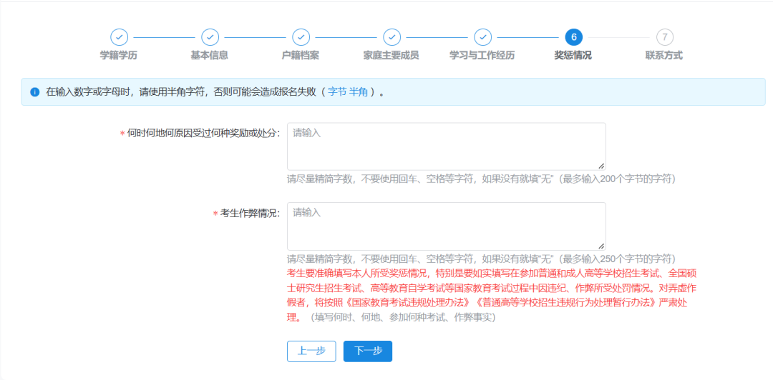
Task: Select the 奖惩情况 step label
Action: [573, 55]
